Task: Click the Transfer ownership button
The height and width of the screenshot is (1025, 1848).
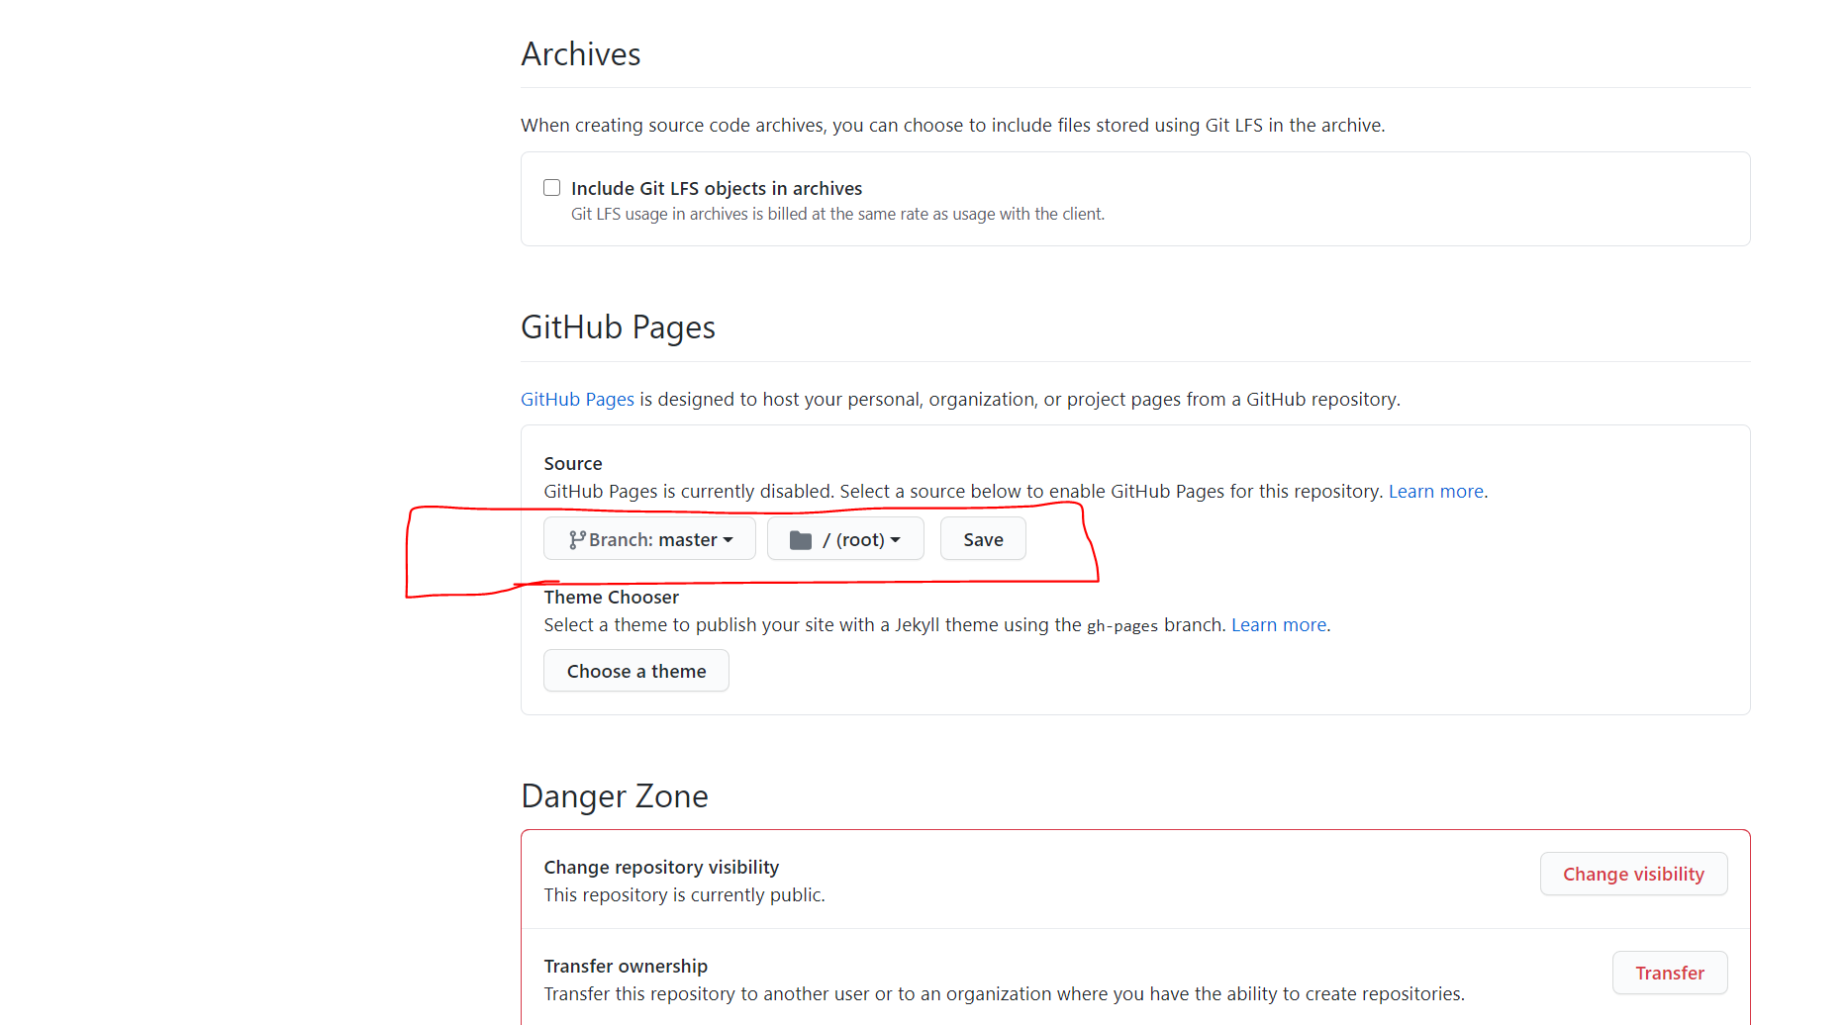Action: (1670, 973)
